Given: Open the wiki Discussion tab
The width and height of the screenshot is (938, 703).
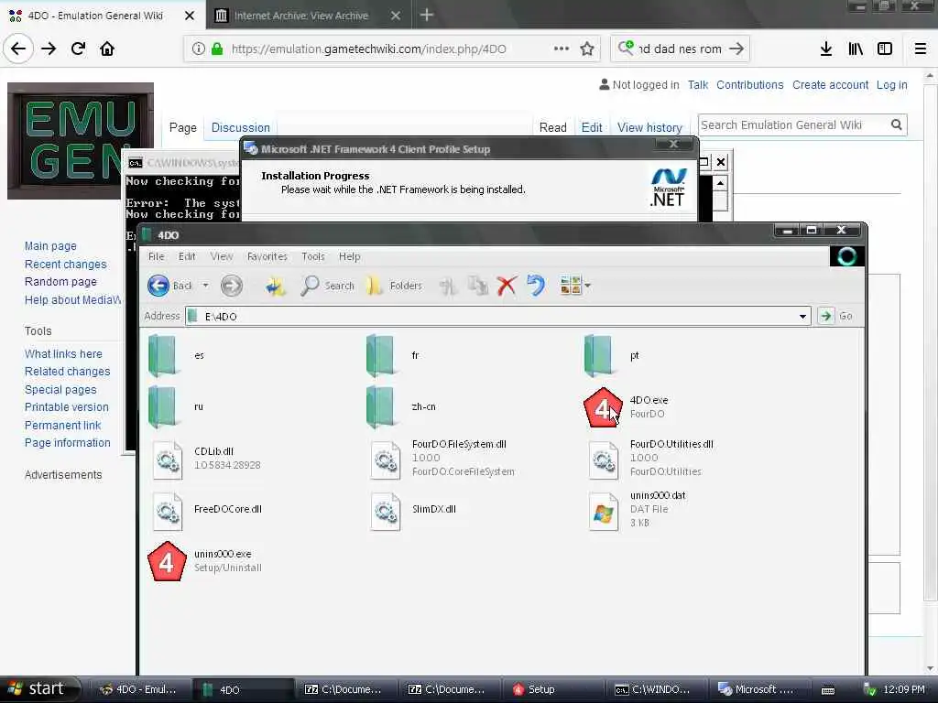Looking at the screenshot, I should click(241, 127).
